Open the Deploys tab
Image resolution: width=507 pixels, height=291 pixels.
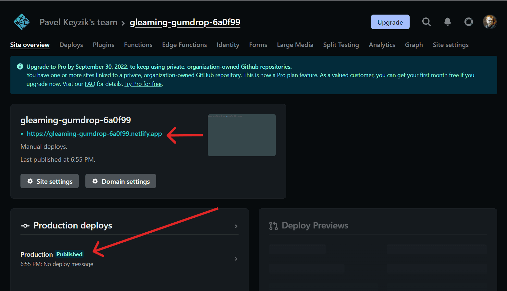[x=71, y=45]
